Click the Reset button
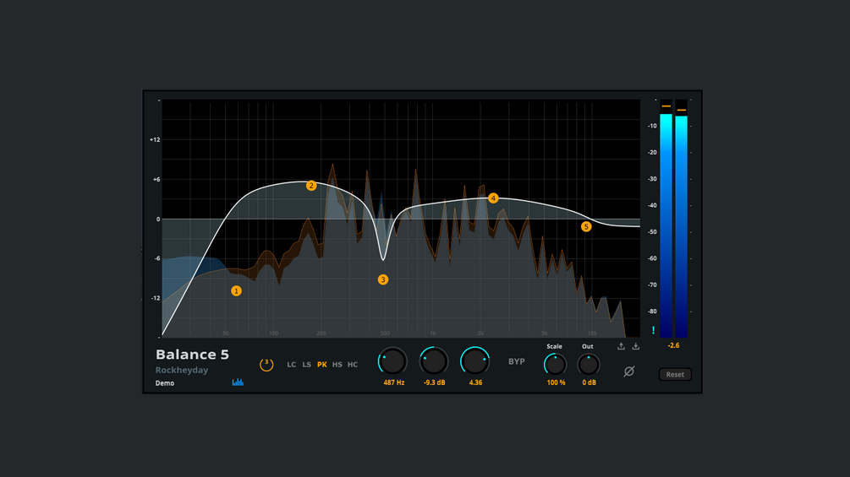The image size is (850, 477). click(x=675, y=374)
